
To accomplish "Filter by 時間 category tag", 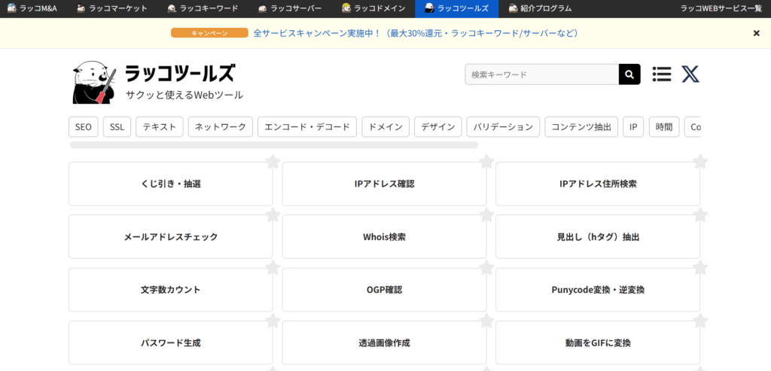I will point(664,126).
